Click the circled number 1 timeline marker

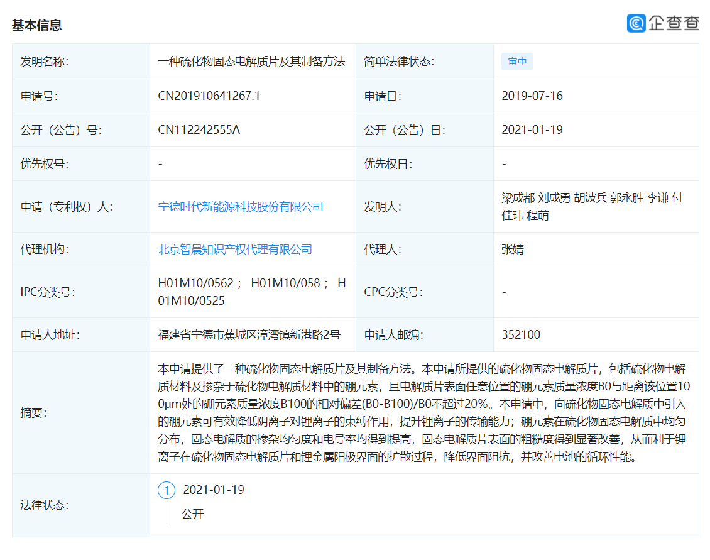(167, 490)
